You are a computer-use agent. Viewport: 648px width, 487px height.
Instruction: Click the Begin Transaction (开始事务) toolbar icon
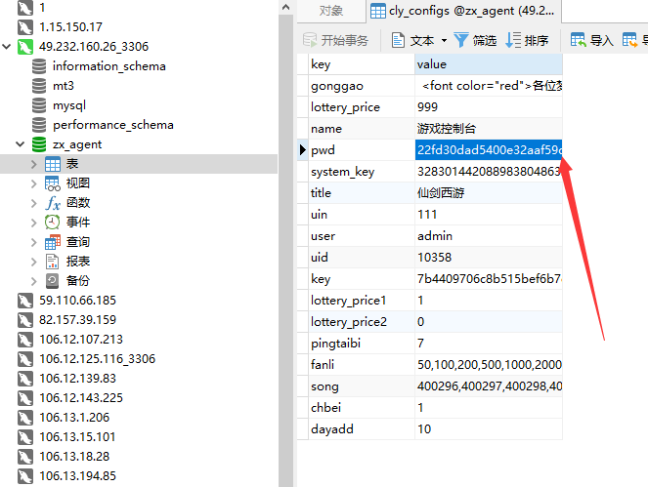click(309, 41)
